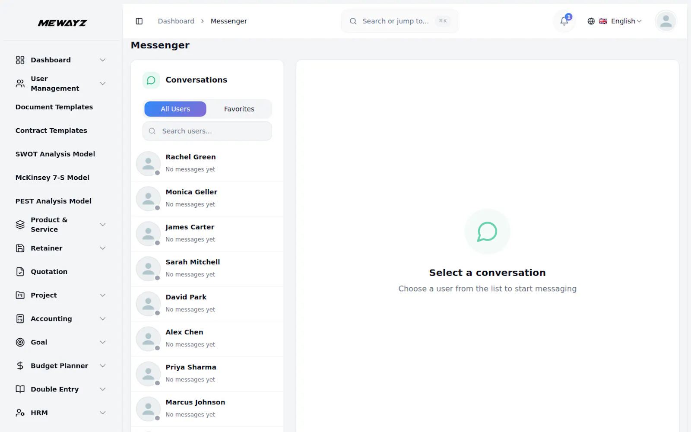The height and width of the screenshot is (432, 691).
Task: Open the English language dropdown
Action: 615,21
